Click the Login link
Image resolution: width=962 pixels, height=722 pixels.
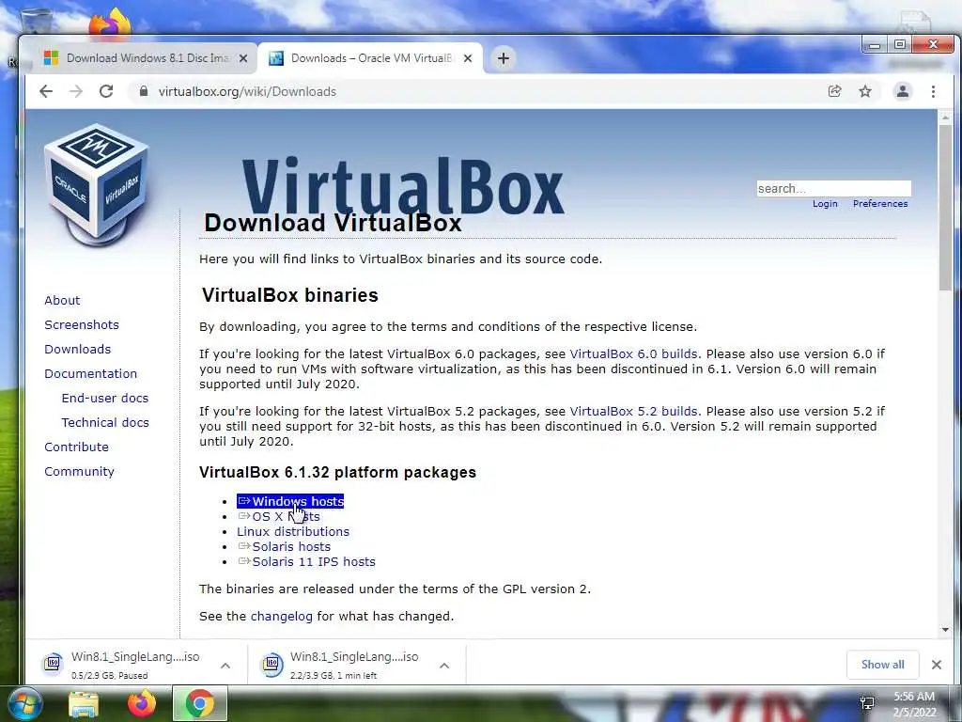point(825,204)
